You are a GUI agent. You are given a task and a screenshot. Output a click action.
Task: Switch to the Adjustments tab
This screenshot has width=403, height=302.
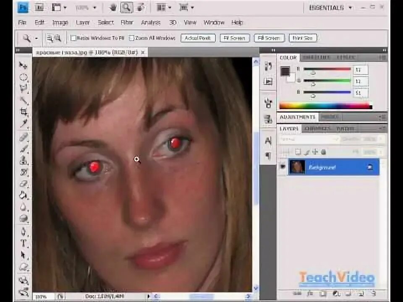click(297, 117)
